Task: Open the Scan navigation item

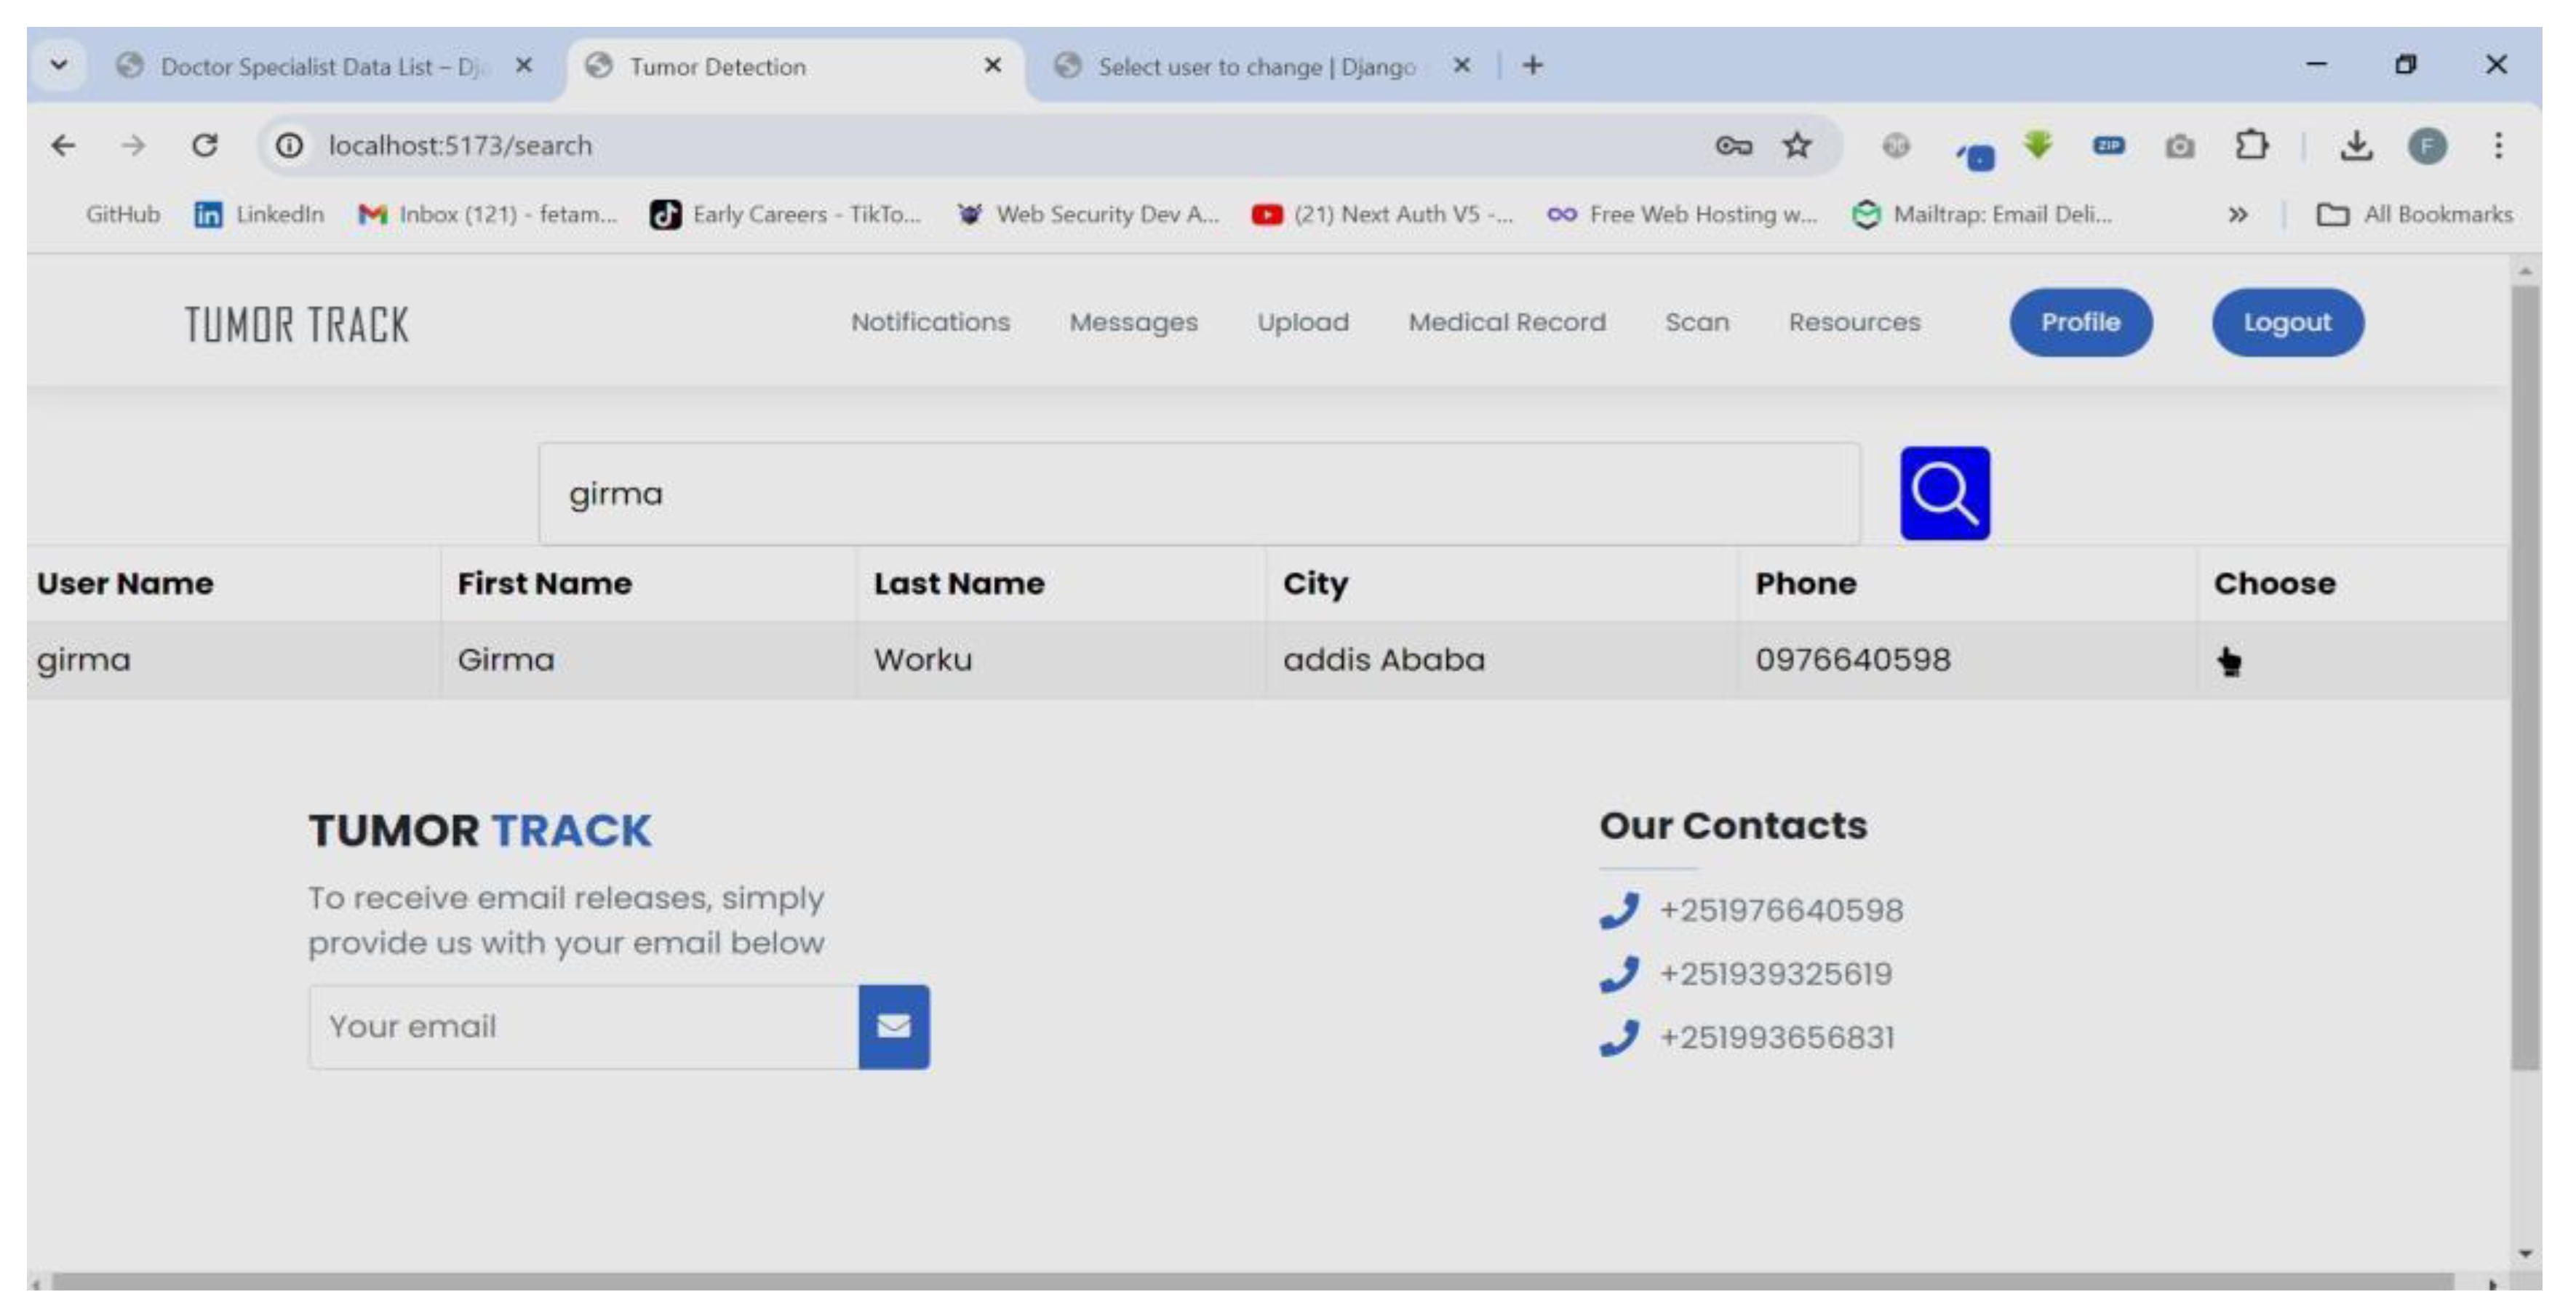Action: click(1697, 322)
